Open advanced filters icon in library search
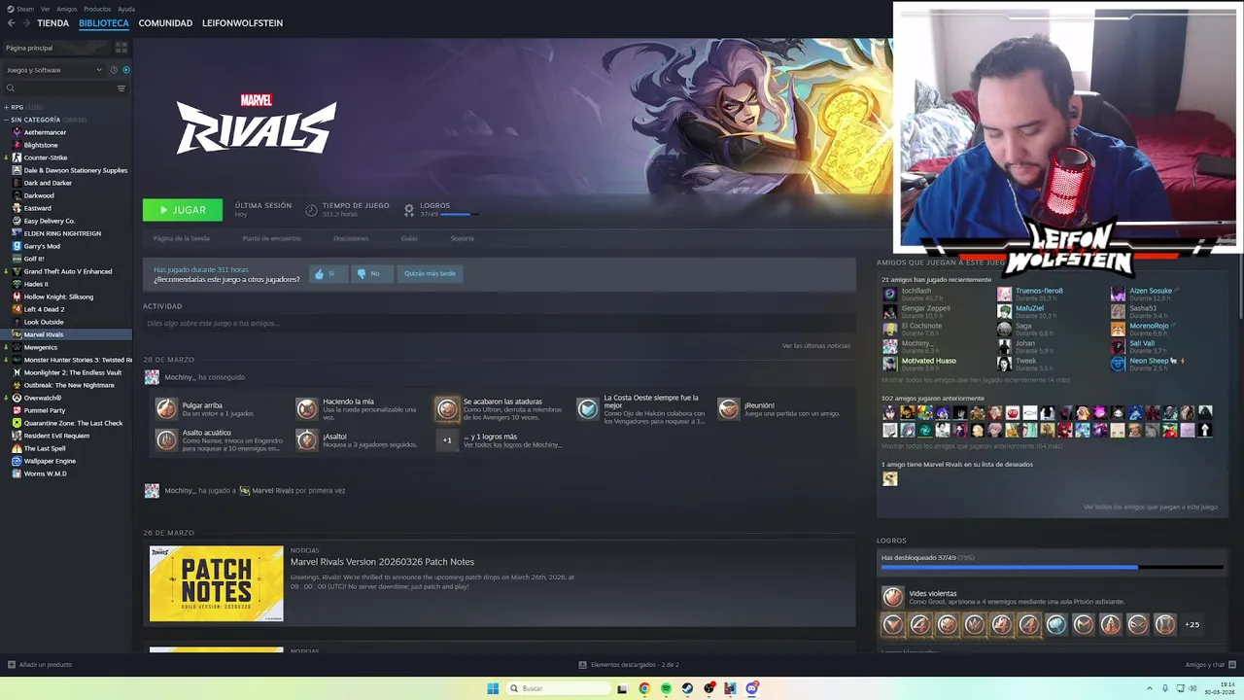Image resolution: width=1244 pixels, height=700 pixels. [x=121, y=88]
